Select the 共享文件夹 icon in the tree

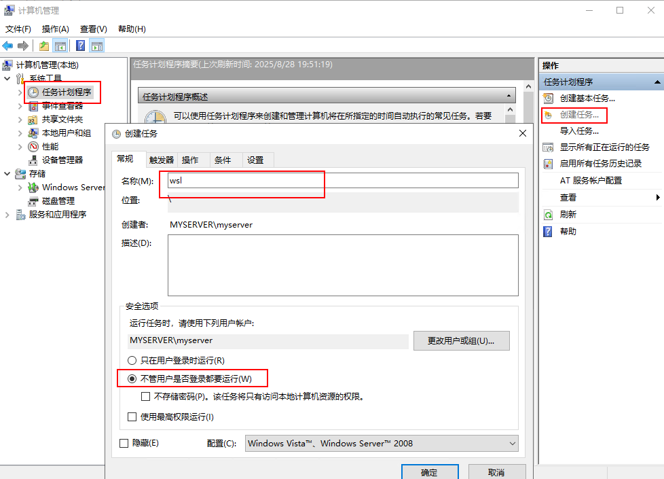click(x=33, y=120)
